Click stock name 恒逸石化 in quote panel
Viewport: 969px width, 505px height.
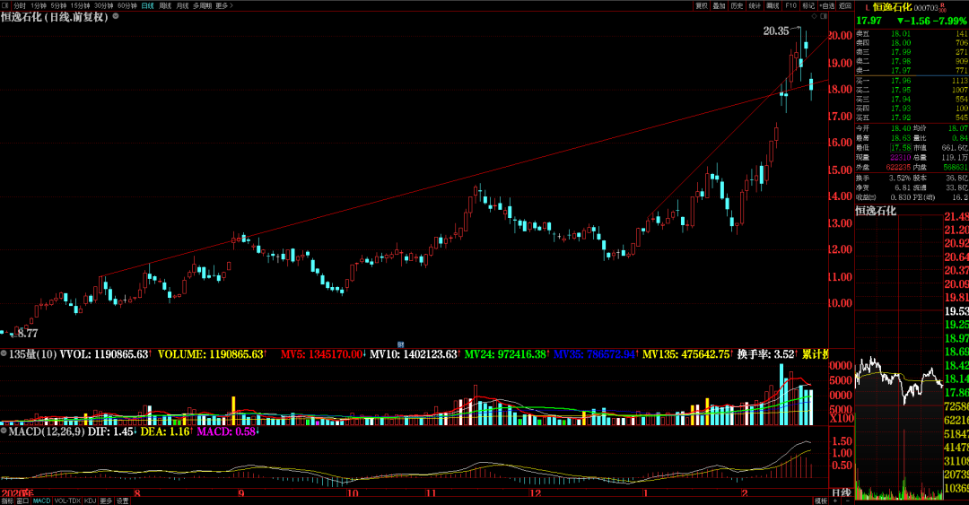pyautogui.click(x=893, y=7)
